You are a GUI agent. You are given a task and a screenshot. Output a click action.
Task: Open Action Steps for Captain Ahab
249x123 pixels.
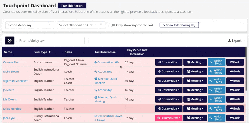(x=217, y=62)
